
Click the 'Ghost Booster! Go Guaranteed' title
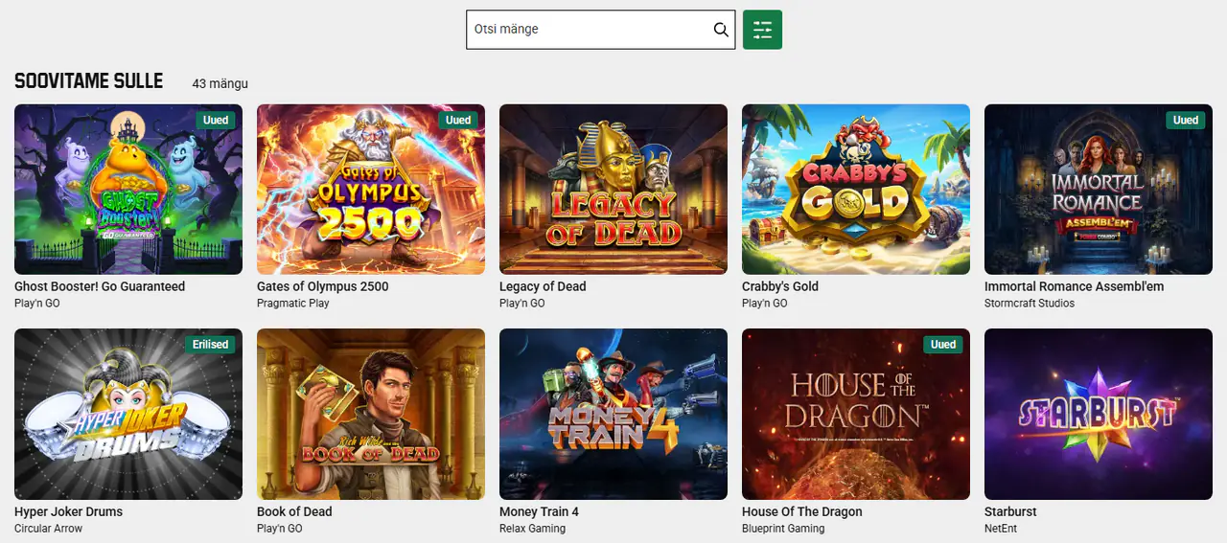(100, 286)
